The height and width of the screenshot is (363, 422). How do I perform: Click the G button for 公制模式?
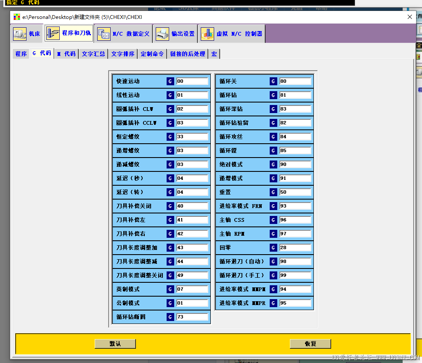pyautogui.click(x=170, y=303)
